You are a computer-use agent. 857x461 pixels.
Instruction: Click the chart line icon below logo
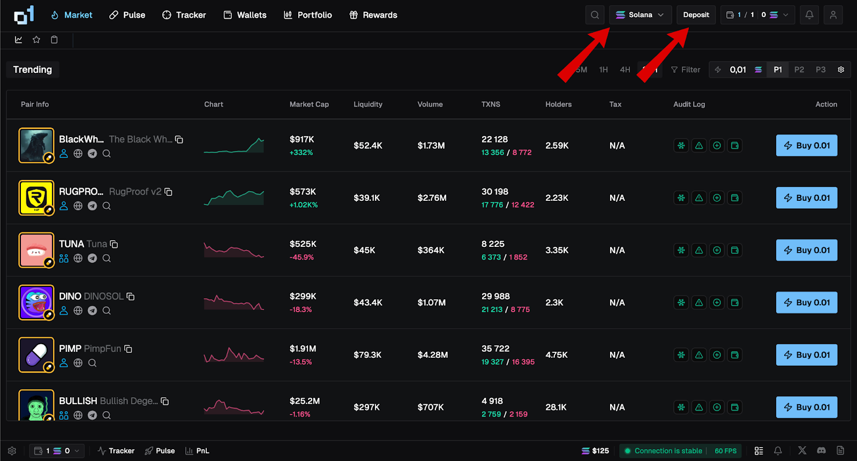pyautogui.click(x=19, y=40)
